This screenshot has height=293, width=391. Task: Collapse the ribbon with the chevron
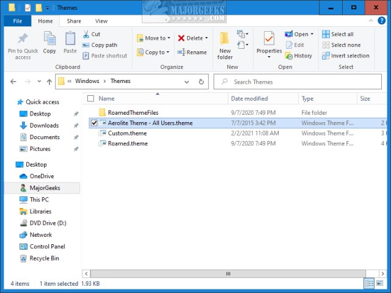(x=371, y=21)
